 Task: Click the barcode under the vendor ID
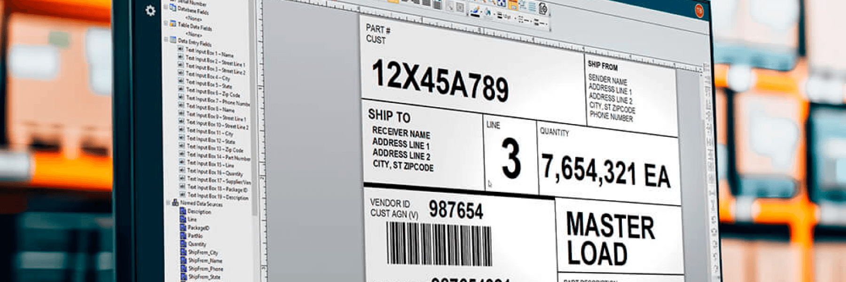pyautogui.click(x=439, y=243)
